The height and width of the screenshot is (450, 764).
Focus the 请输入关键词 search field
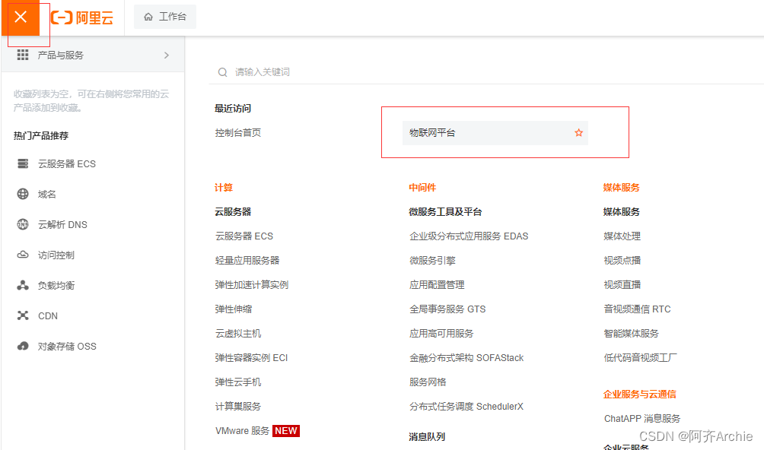tap(487, 72)
